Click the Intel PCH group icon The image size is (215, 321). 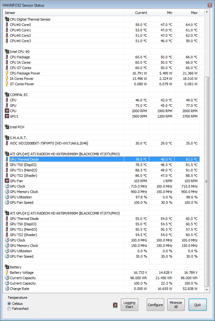coord(7,127)
